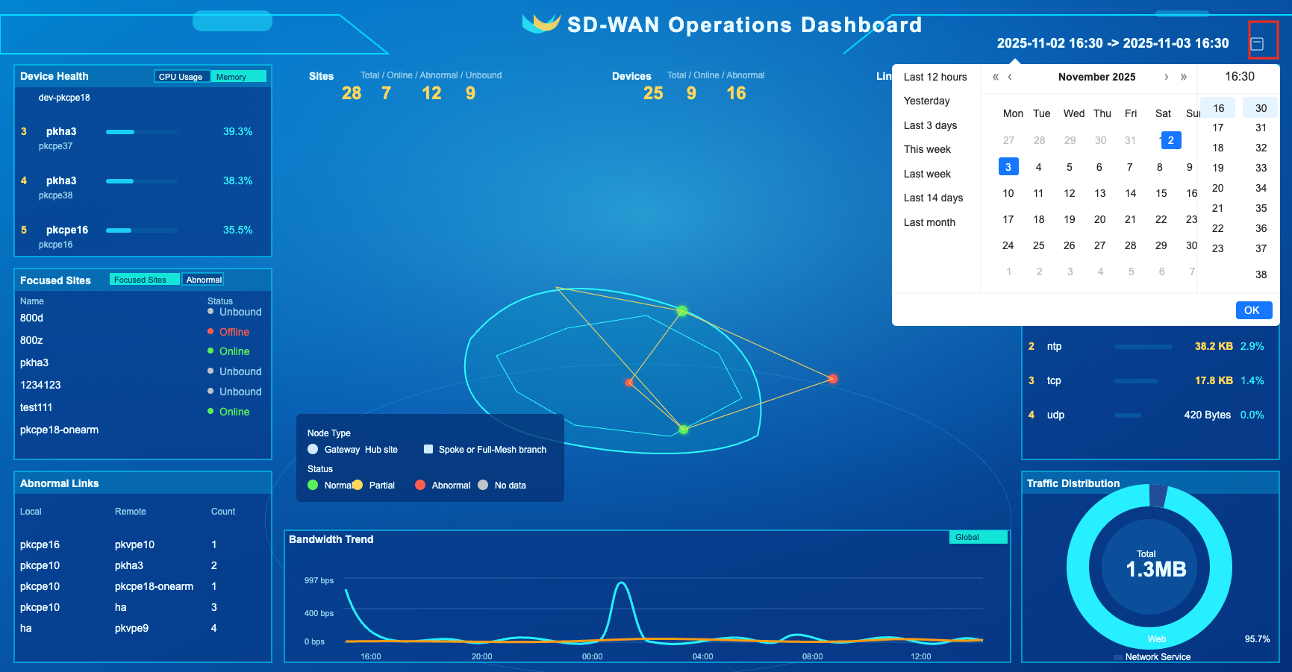Toggle Focused Sites list to Abnormal
1292x672 pixels.
[204, 280]
